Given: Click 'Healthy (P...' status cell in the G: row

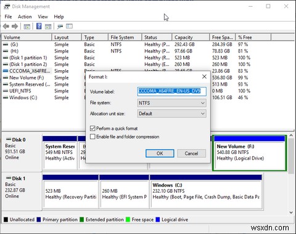Looking at the screenshot, I should point(157,44).
